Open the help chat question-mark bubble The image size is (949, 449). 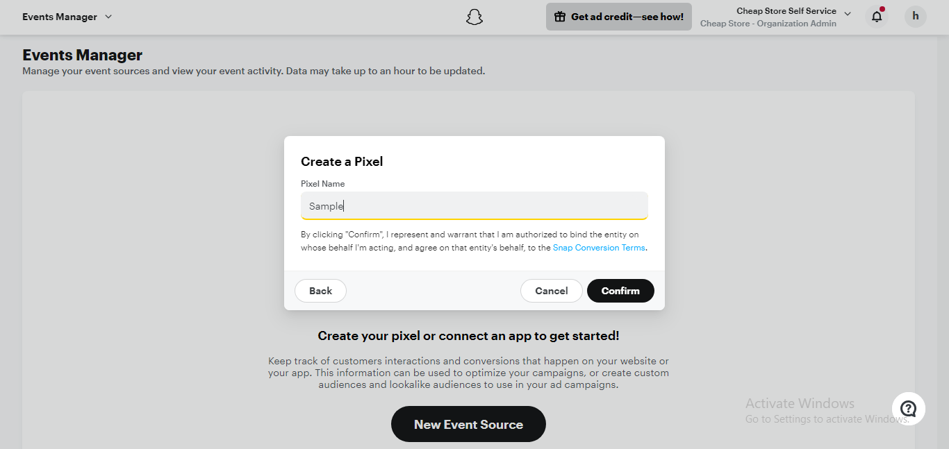(x=908, y=408)
